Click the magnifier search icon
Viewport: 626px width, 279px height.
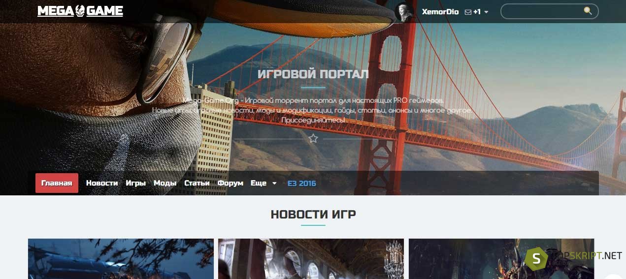(x=588, y=11)
